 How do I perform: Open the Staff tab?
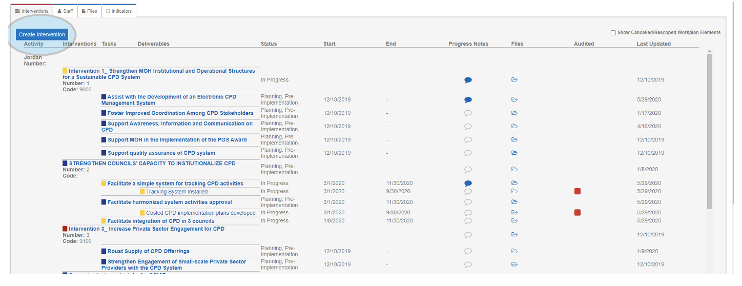(65, 11)
